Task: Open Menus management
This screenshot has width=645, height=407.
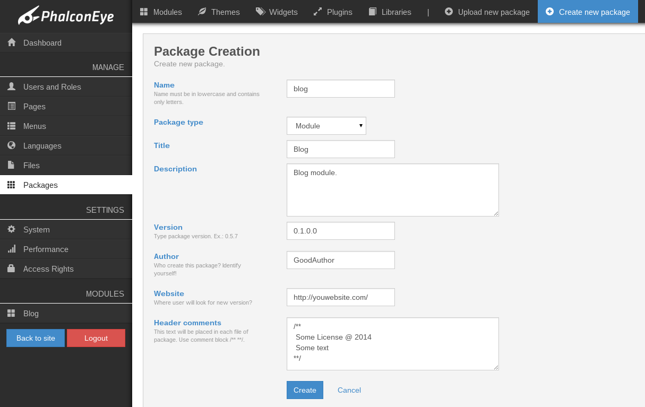Action: 66,126
